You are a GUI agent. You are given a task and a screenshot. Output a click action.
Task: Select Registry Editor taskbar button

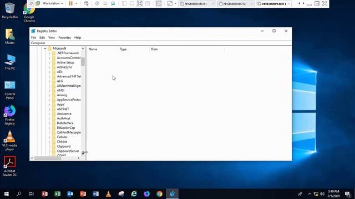pos(173,194)
